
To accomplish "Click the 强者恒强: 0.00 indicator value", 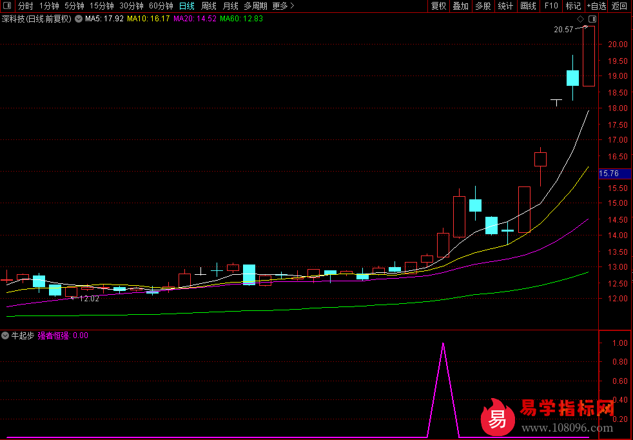I will (63, 335).
